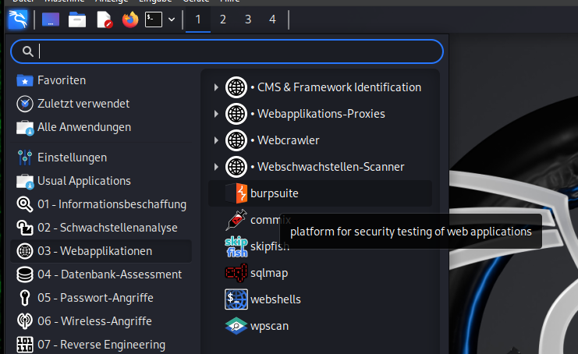Launch wpscan
The height and width of the screenshot is (354, 578).
pyautogui.click(x=320, y=326)
